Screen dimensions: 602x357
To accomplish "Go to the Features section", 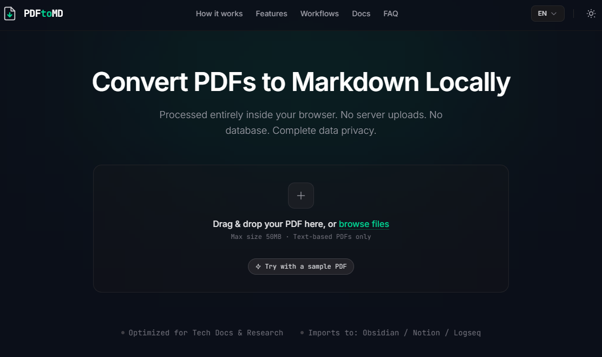I will tap(271, 14).
